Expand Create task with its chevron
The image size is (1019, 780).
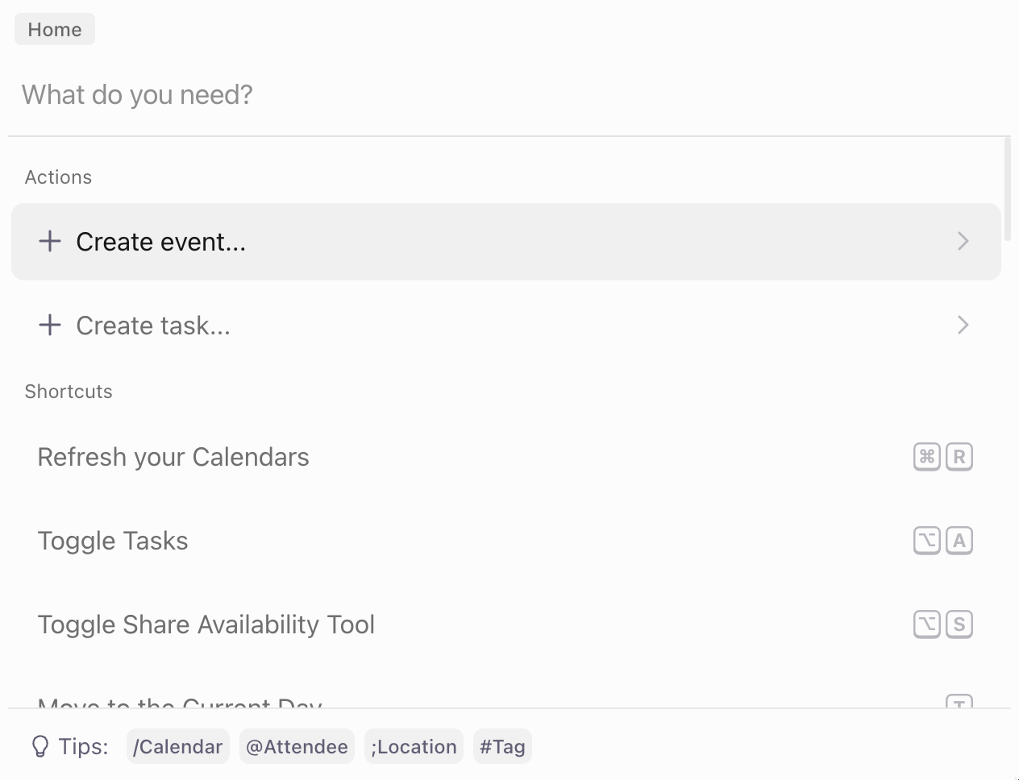pyautogui.click(x=963, y=325)
